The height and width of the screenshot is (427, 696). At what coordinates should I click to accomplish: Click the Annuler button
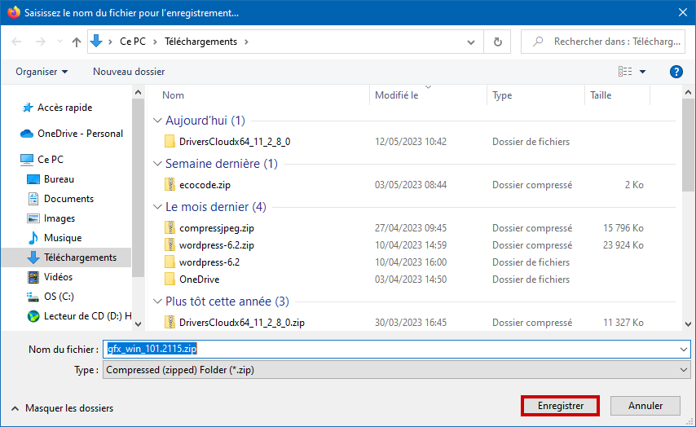point(645,406)
